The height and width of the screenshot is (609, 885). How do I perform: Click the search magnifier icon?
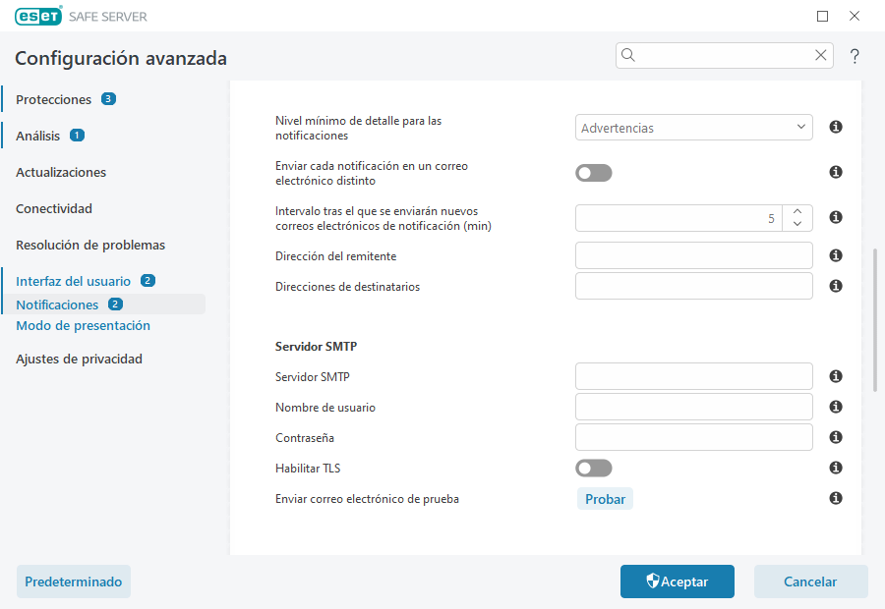(x=628, y=55)
